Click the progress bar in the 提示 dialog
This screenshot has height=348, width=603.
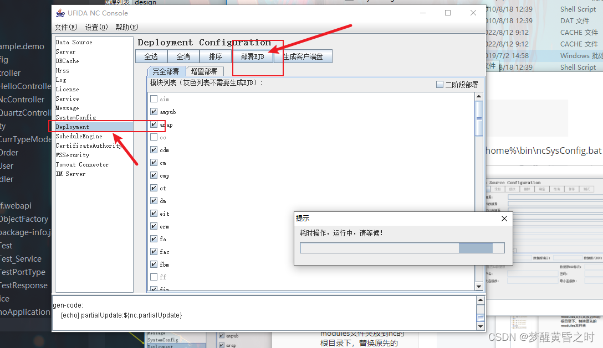401,248
